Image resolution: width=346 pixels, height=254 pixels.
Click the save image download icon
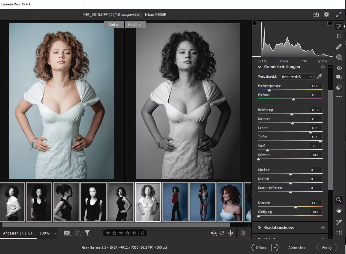coord(316,14)
